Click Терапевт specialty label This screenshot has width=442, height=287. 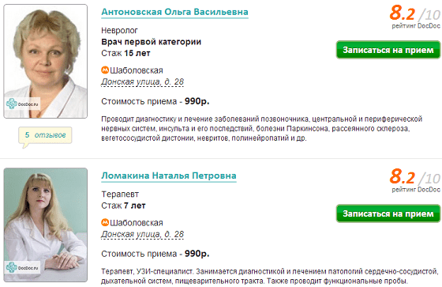[120, 194]
